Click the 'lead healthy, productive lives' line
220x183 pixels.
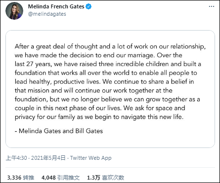104,82
